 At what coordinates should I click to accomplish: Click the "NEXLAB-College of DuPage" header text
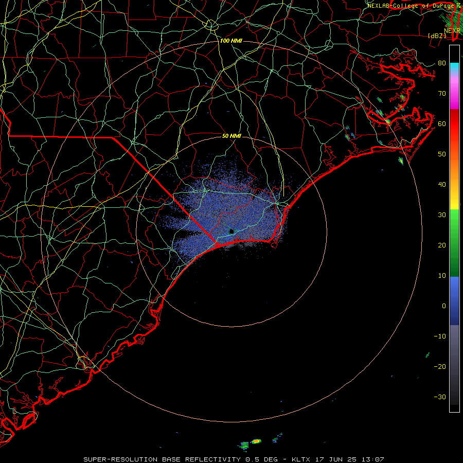(x=412, y=6)
